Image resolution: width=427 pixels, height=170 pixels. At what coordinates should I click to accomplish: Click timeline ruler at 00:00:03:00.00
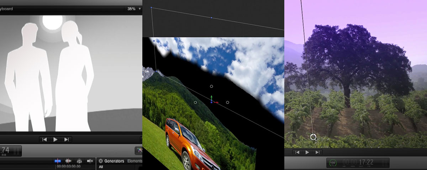[69, 166]
